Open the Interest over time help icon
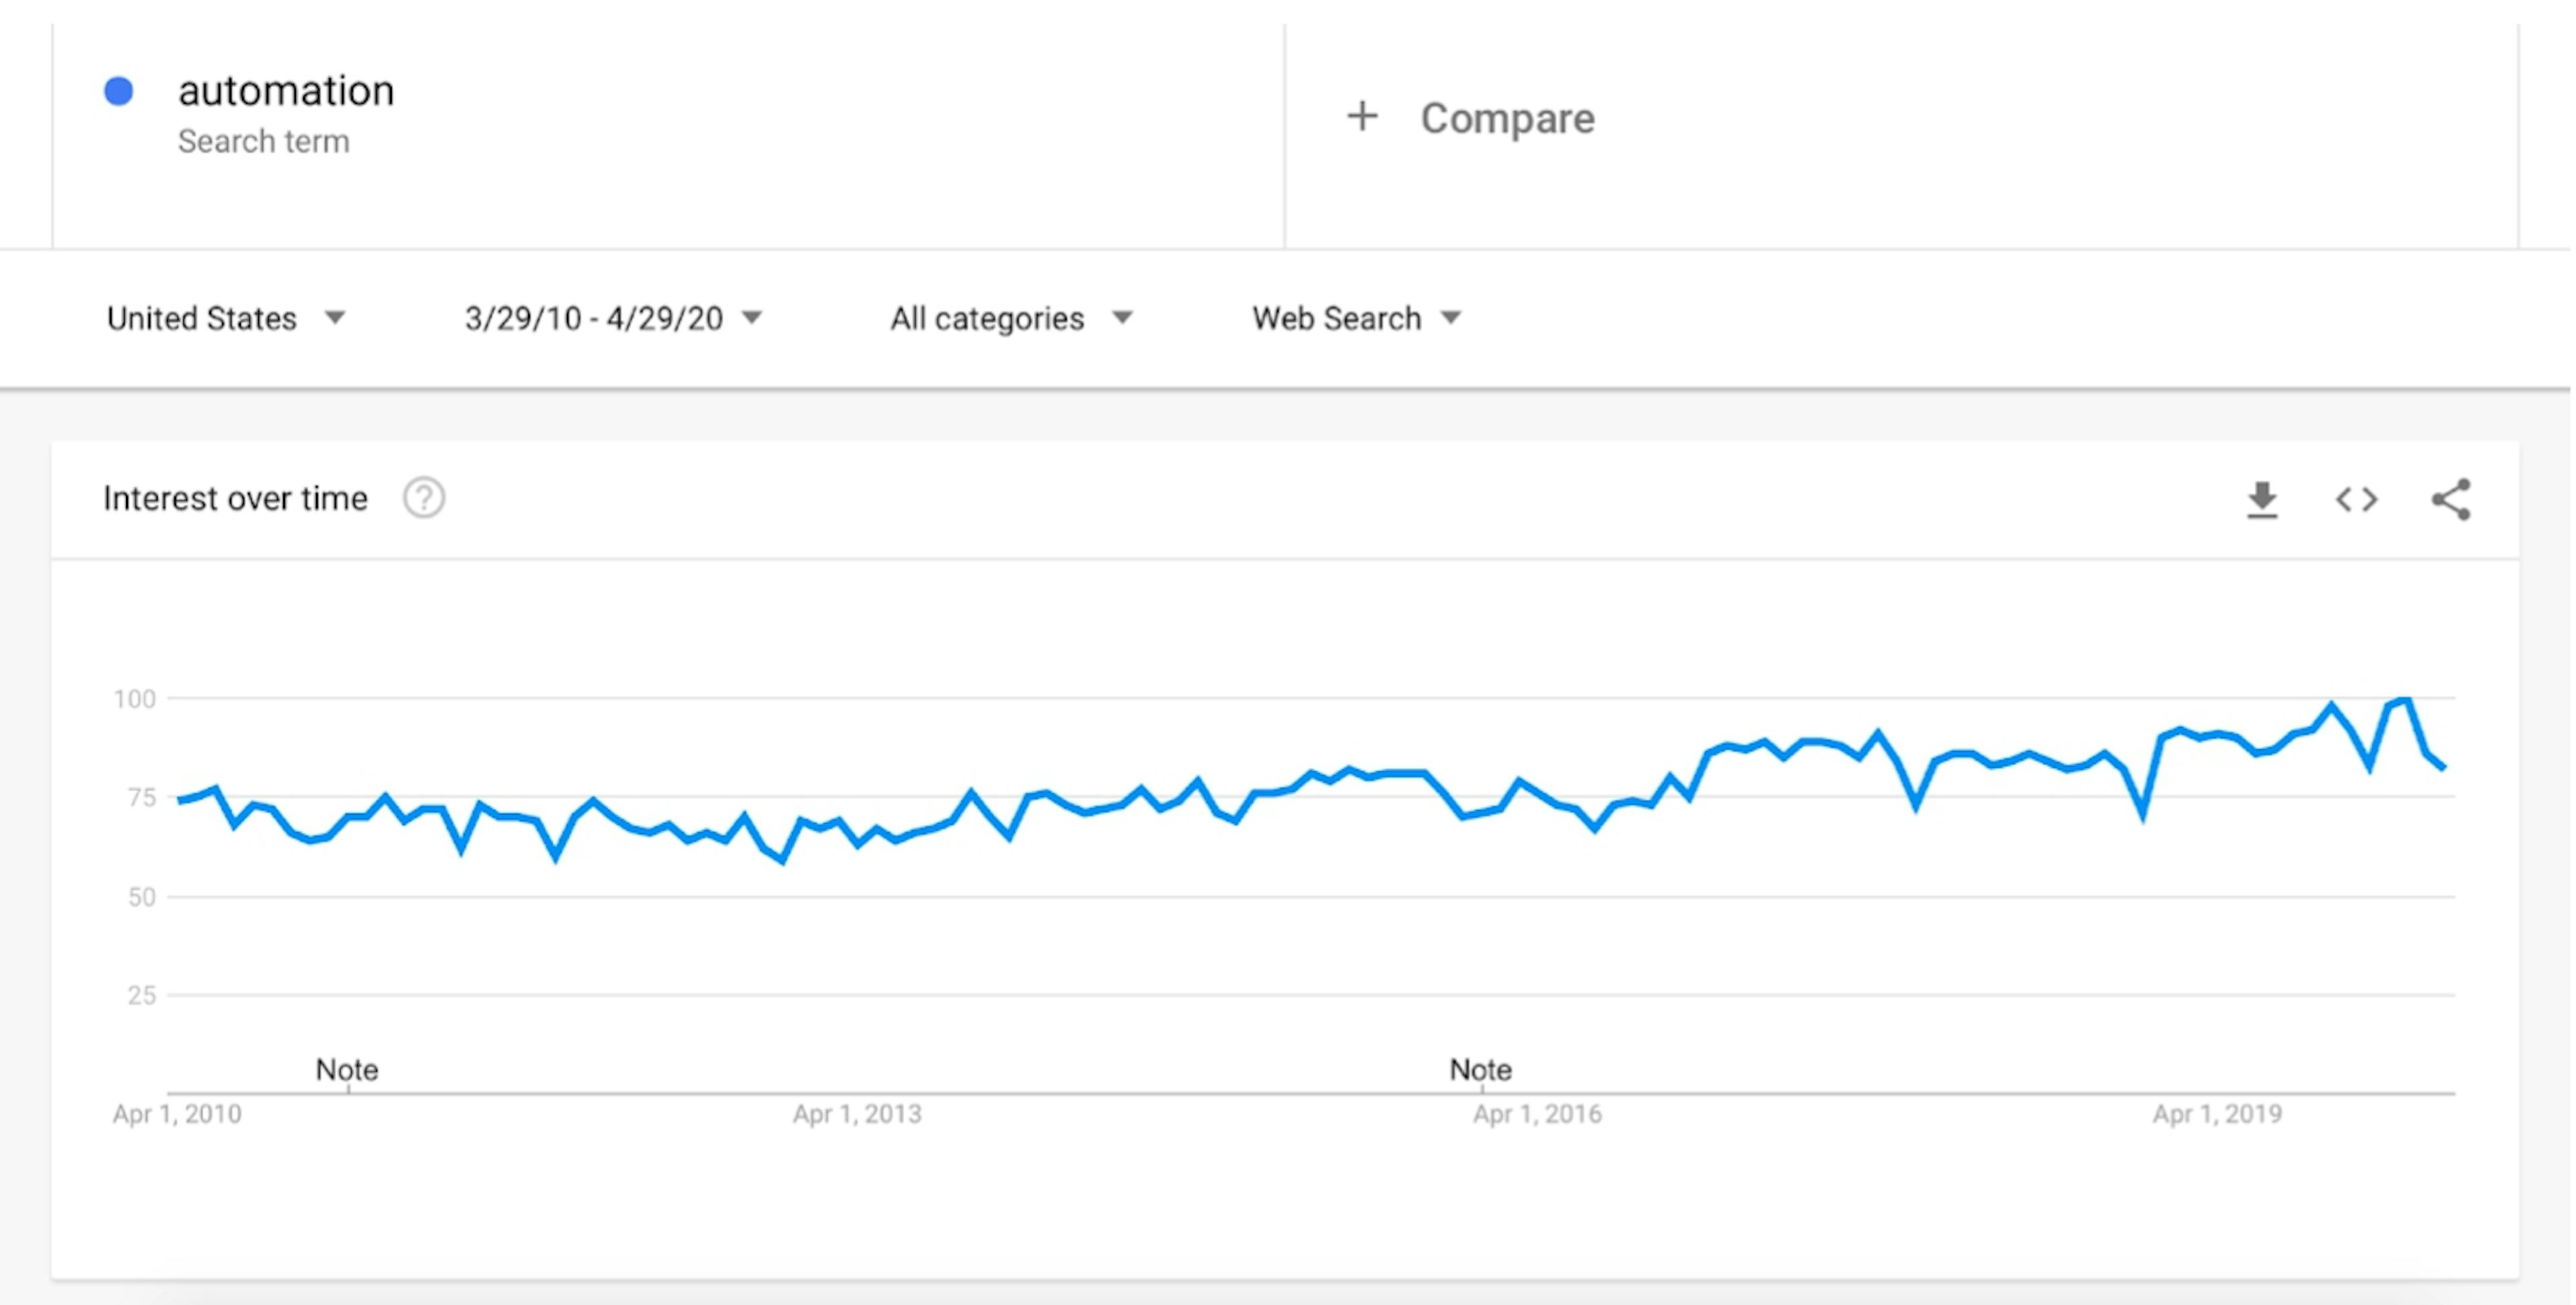The height and width of the screenshot is (1305, 2576). pyautogui.click(x=424, y=498)
